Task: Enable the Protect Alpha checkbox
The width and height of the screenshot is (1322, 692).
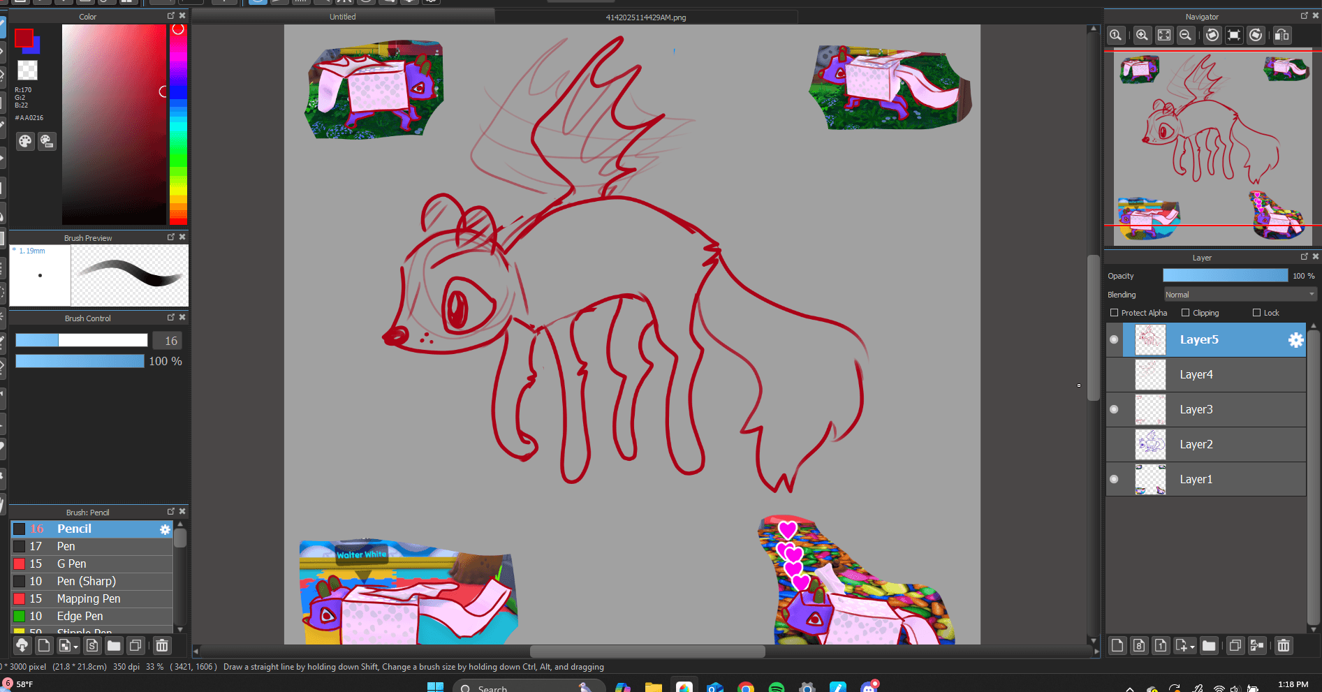Action: pos(1115,313)
